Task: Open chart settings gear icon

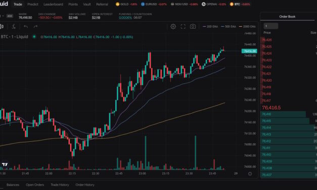Action: tap(173, 26)
